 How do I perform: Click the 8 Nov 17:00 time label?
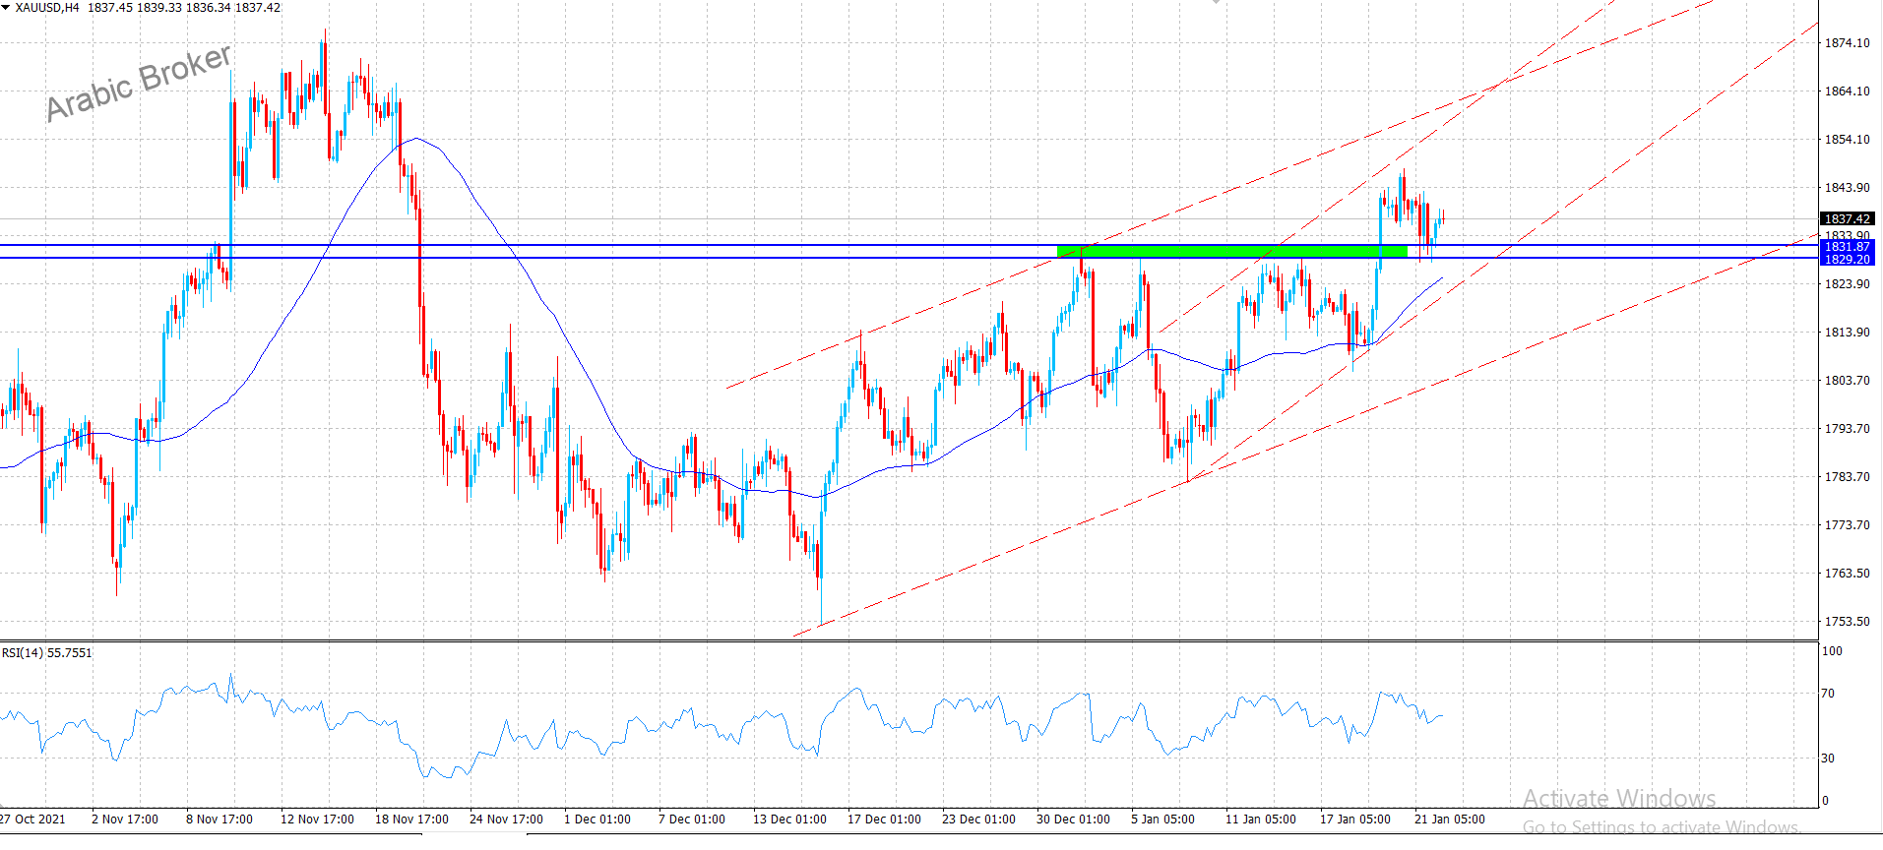(220, 820)
